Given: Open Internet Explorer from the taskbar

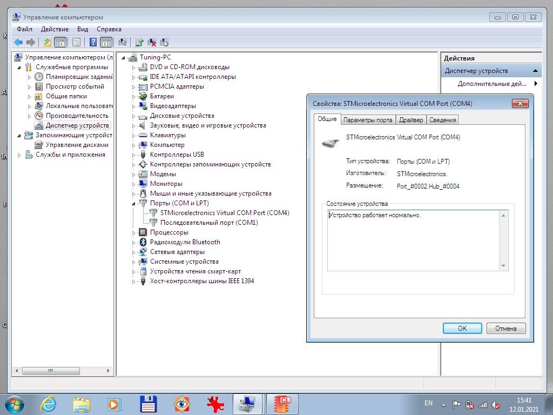Looking at the screenshot, I should point(49,404).
